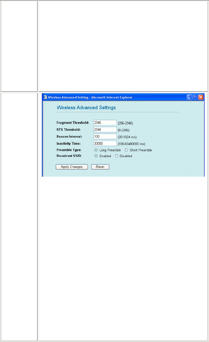
Task: Click the RTS Threshold label
Action: coord(68,129)
